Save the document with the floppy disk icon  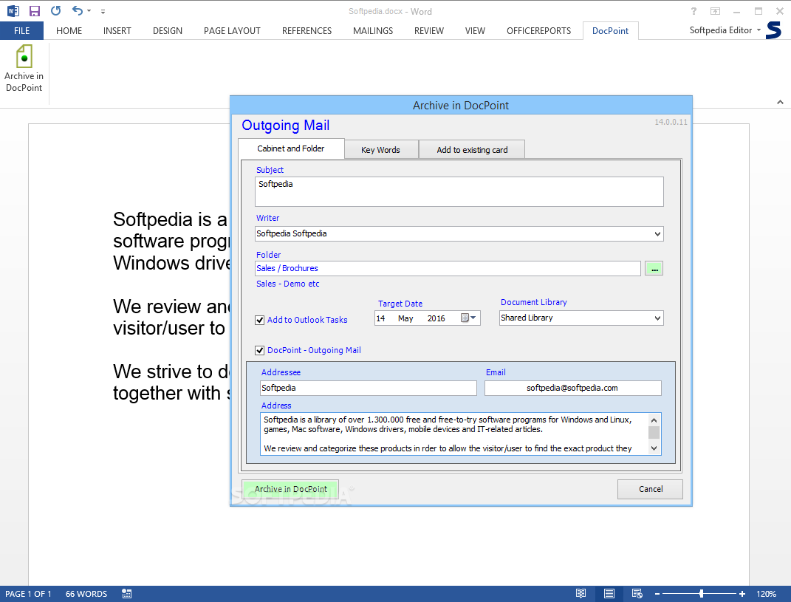pyautogui.click(x=34, y=10)
